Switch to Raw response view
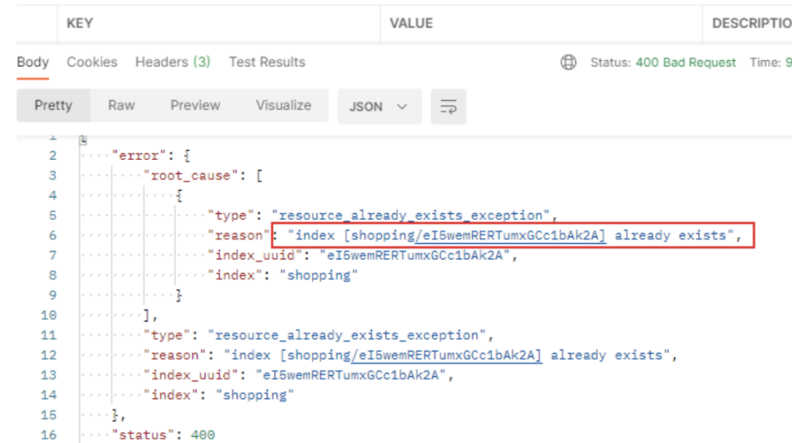The image size is (792, 443). click(x=121, y=106)
